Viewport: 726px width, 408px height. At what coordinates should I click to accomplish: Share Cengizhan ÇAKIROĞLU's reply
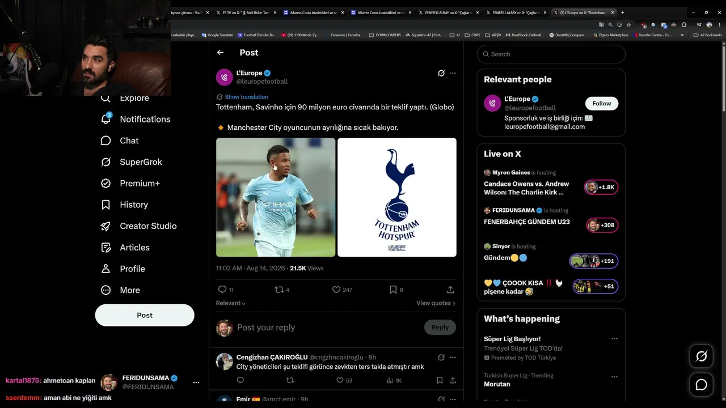coord(453,380)
